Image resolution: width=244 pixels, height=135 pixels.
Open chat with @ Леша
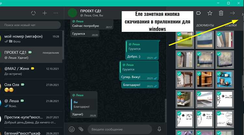[x=31, y=103]
